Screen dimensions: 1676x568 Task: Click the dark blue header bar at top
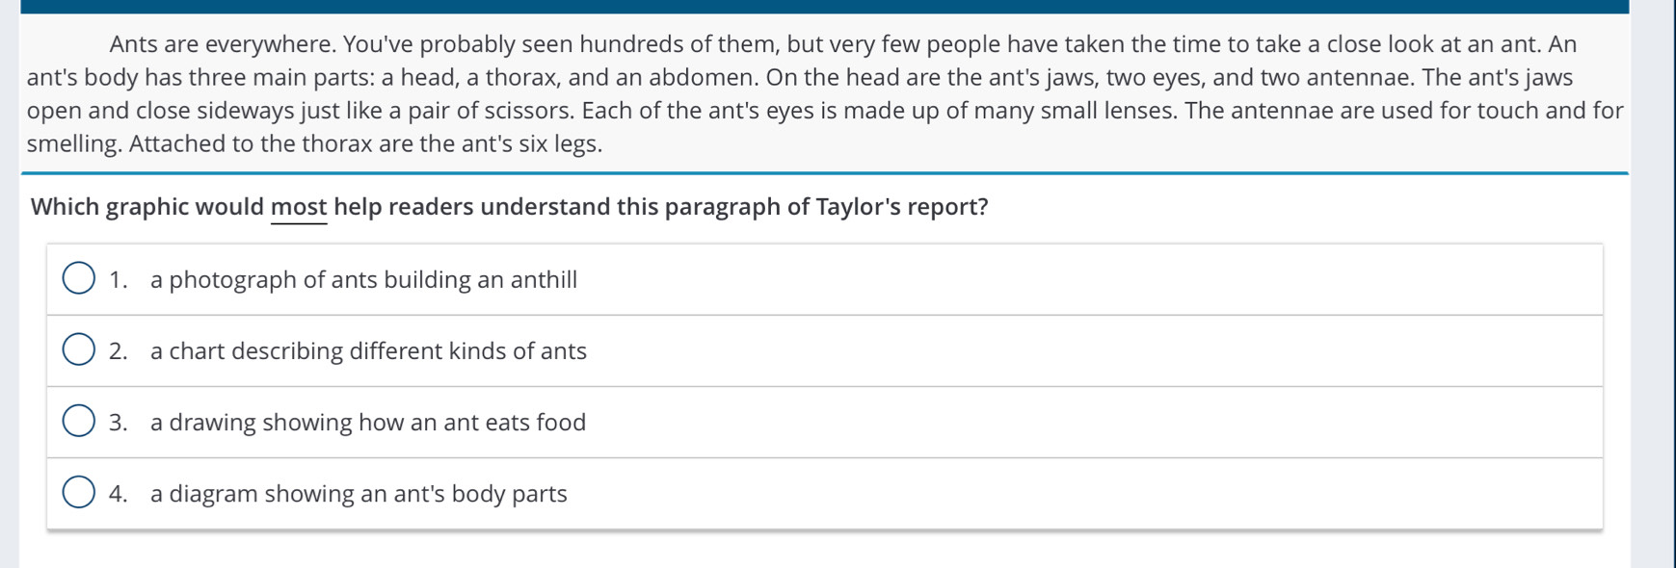(824, 7)
